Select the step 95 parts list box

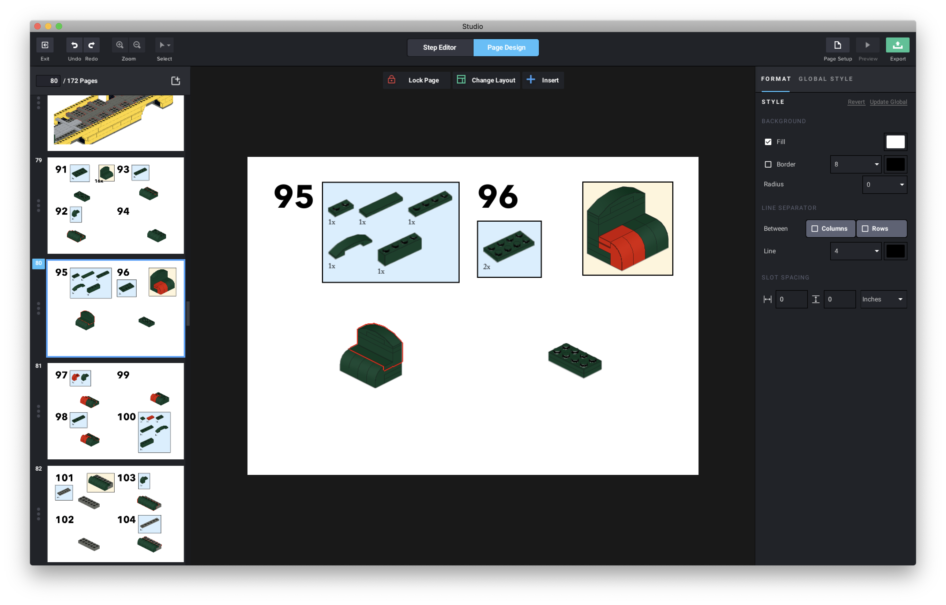[391, 232]
